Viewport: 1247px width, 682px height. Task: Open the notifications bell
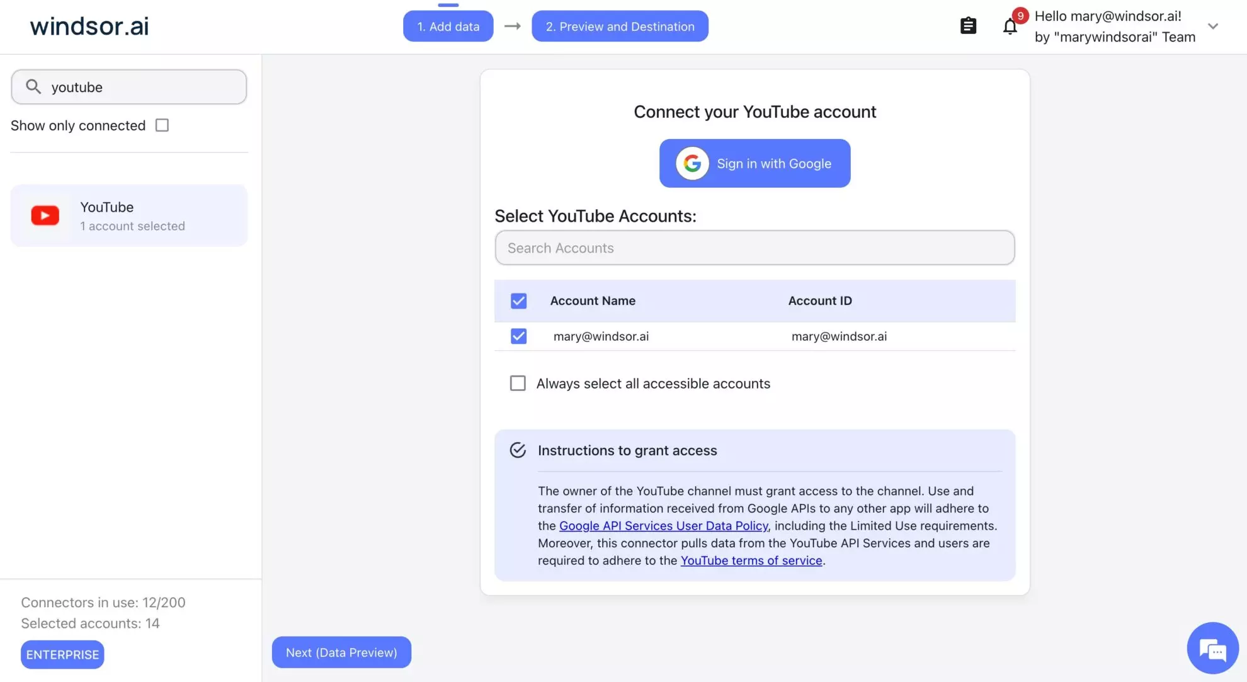tap(1010, 26)
